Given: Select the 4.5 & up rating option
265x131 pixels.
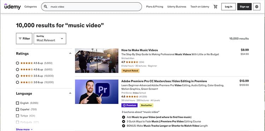Looking at the screenshot, I should pos(17,63).
